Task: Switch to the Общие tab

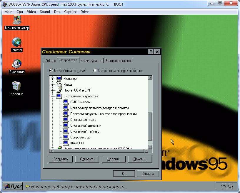Action: (x=51, y=61)
